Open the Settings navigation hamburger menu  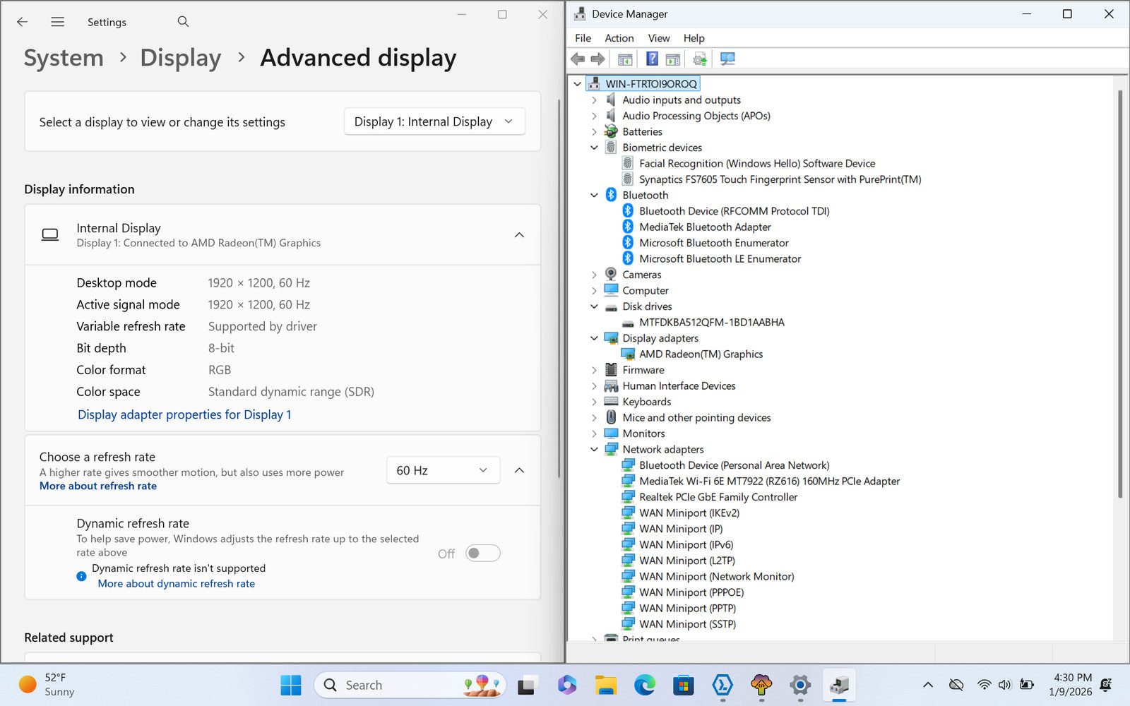(58, 22)
